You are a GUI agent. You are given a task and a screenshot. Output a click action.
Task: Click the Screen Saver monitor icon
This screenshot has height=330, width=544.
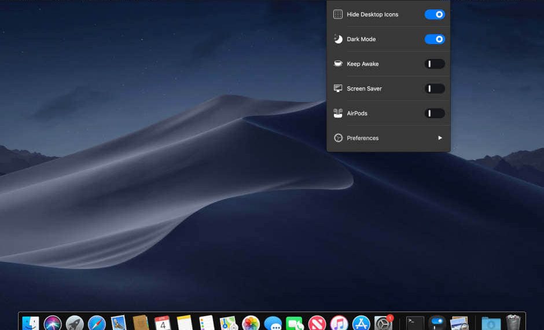338,89
